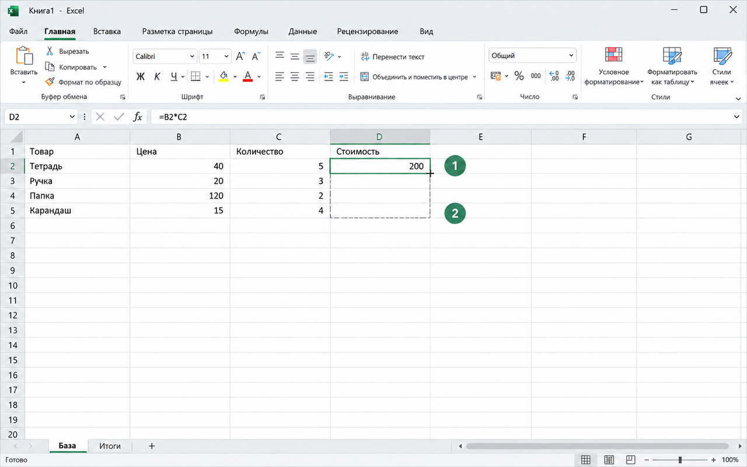Increase decimal places icon

click(x=554, y=76)
